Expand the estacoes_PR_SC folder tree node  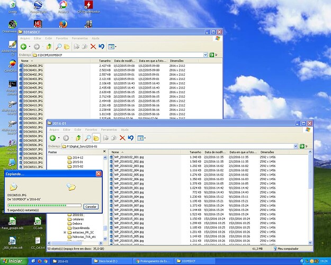[x=65, y=232]
